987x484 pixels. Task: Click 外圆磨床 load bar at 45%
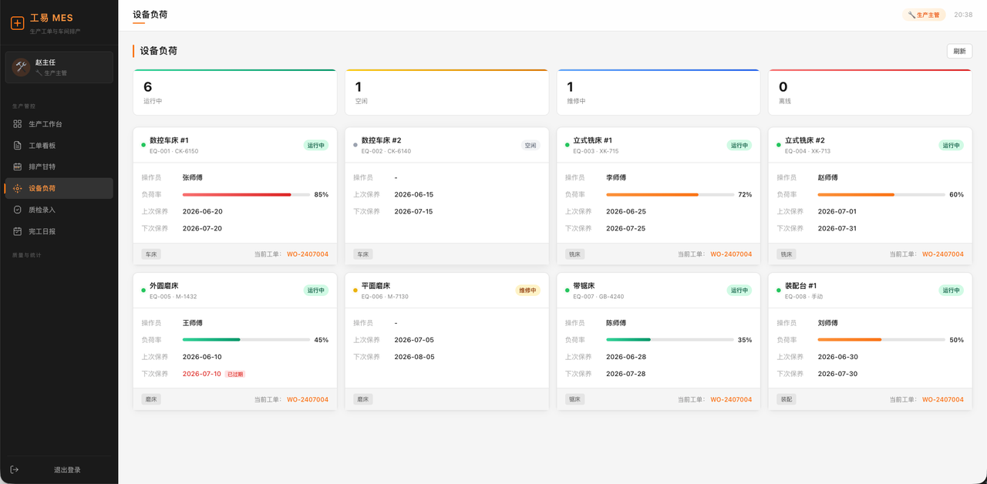coord(246,340)
